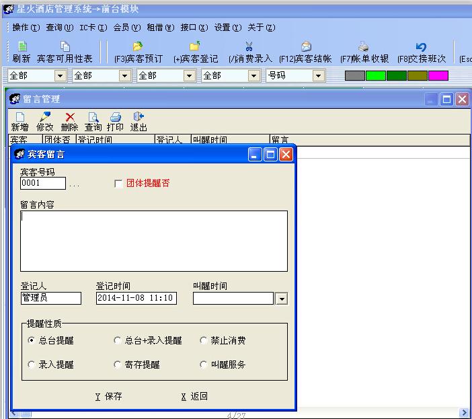Click the gray color swatch

point(354,75)
